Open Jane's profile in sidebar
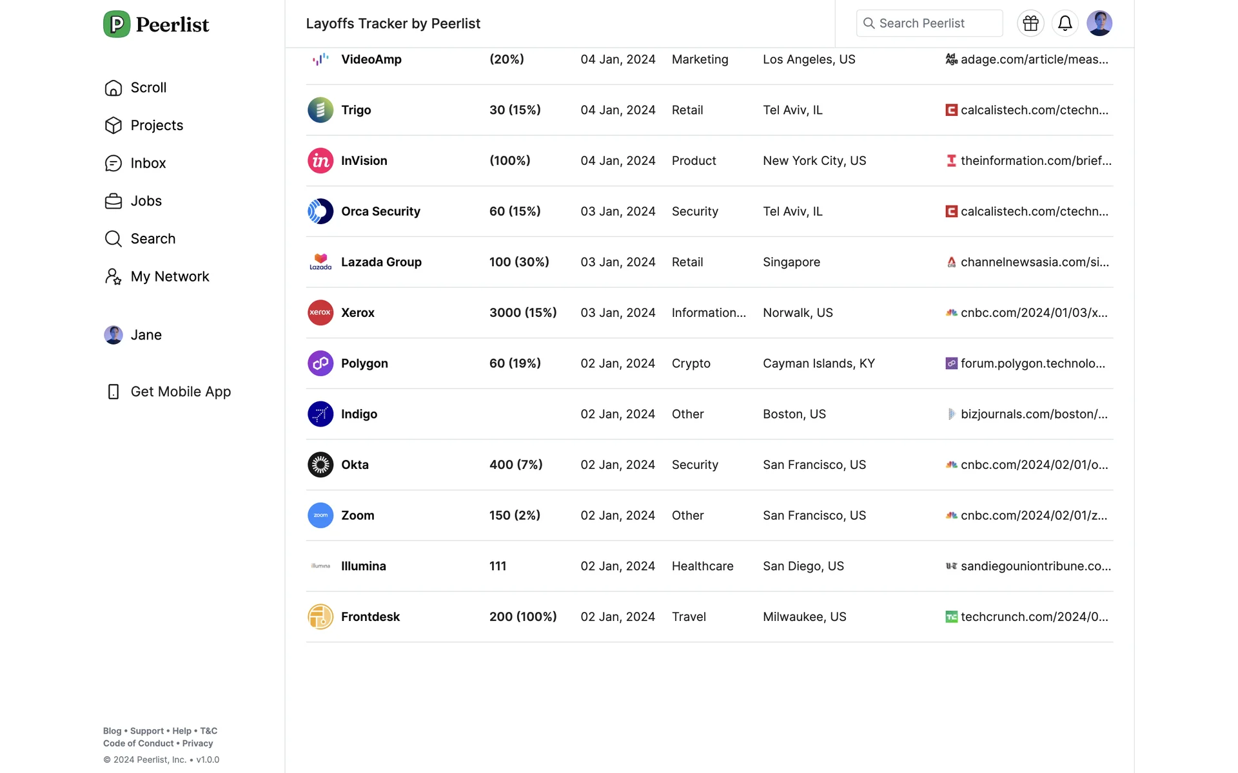 click(x=146, y=335)
